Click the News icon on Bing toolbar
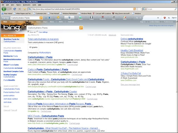Viewport: 178px width, 133px height. 114,18
